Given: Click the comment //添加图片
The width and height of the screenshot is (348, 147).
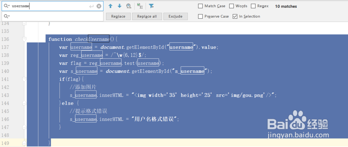Looking at the screenshot, I should pyautogui.click(x=82, y=87).
